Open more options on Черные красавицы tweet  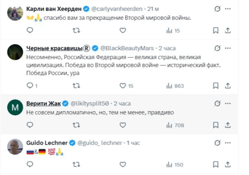(228, 47)
